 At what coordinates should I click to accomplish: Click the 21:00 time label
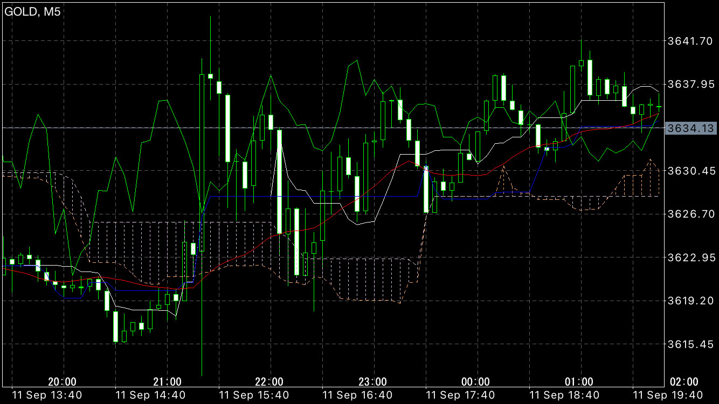(x=167, y=382)
